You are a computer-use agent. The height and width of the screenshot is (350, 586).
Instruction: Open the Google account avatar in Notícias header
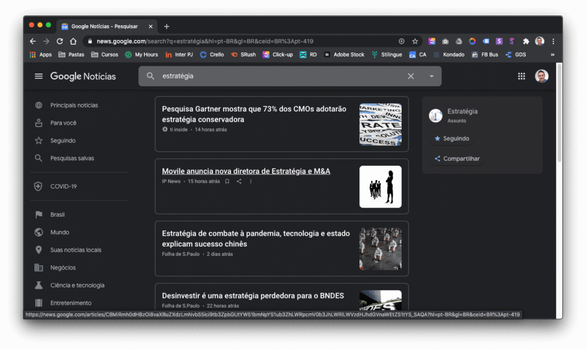pos(541,76)
